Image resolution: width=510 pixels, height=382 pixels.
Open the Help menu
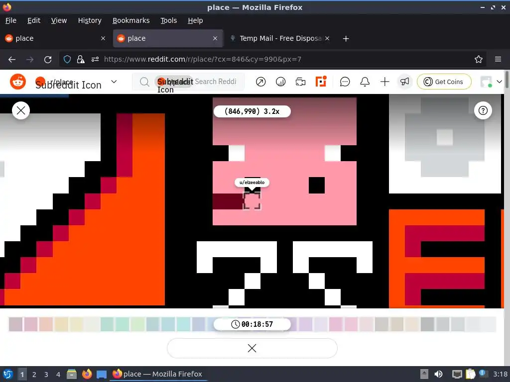tap(195, 20)
